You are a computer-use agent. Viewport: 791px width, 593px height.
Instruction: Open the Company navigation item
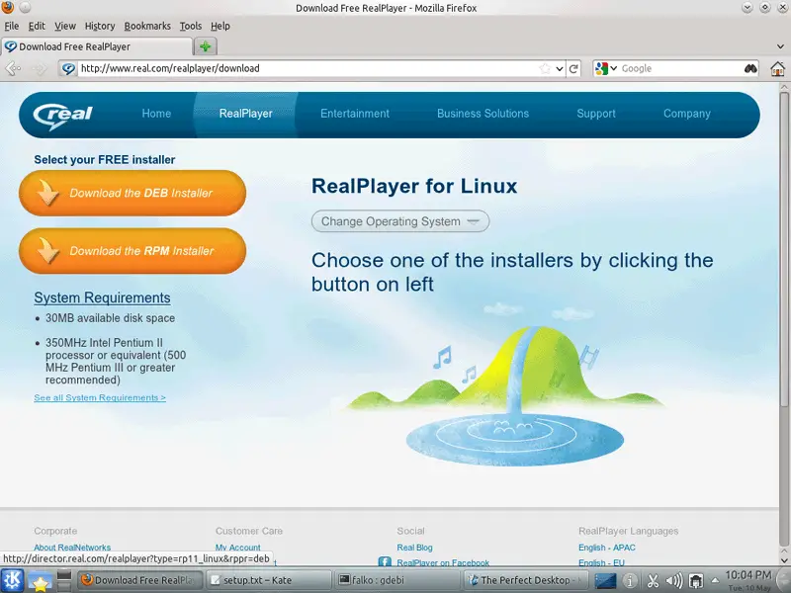tap(686, 114)
